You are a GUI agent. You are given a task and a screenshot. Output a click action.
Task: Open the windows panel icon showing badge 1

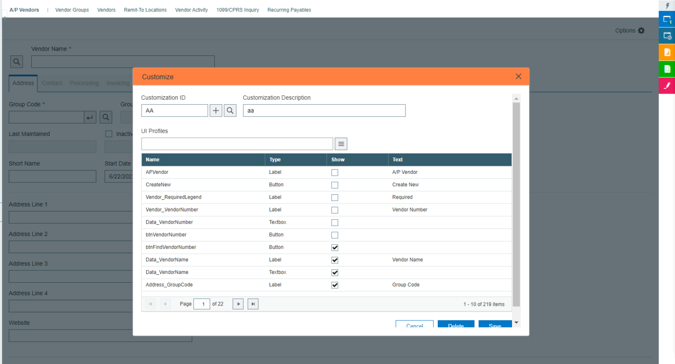tap(667, 19)
